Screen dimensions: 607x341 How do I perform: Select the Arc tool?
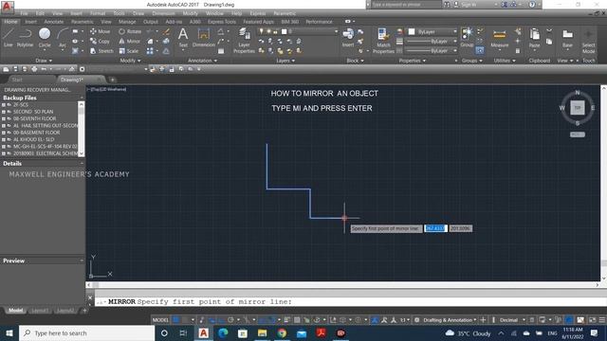point(62,38)
